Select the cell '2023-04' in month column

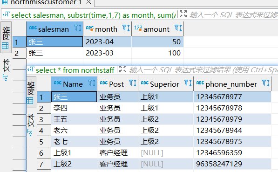click(108, 42)
